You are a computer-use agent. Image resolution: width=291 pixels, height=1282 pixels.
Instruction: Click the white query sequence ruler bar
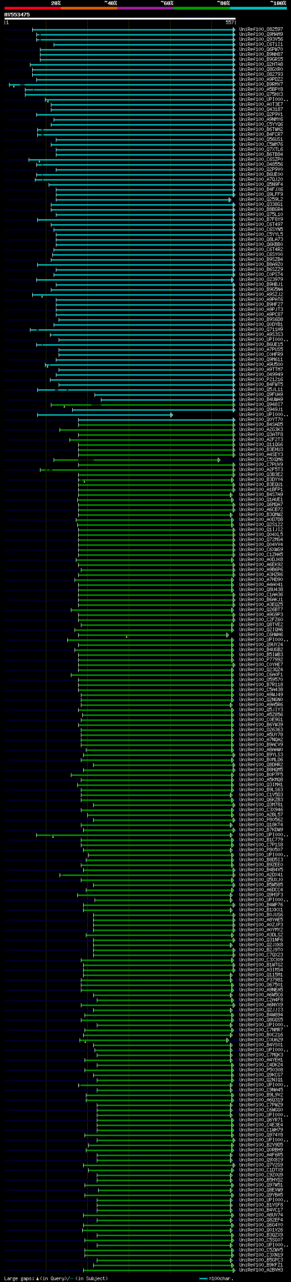click(120, 18)
